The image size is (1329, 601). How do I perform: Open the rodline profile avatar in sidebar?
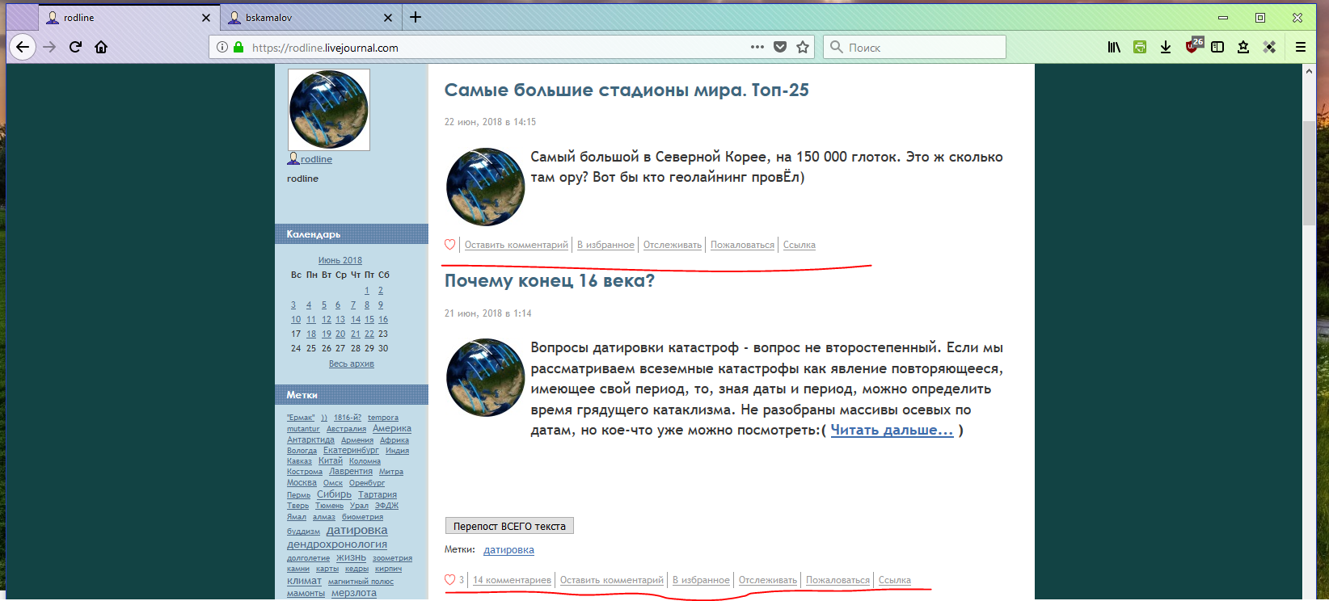point(329,110)
